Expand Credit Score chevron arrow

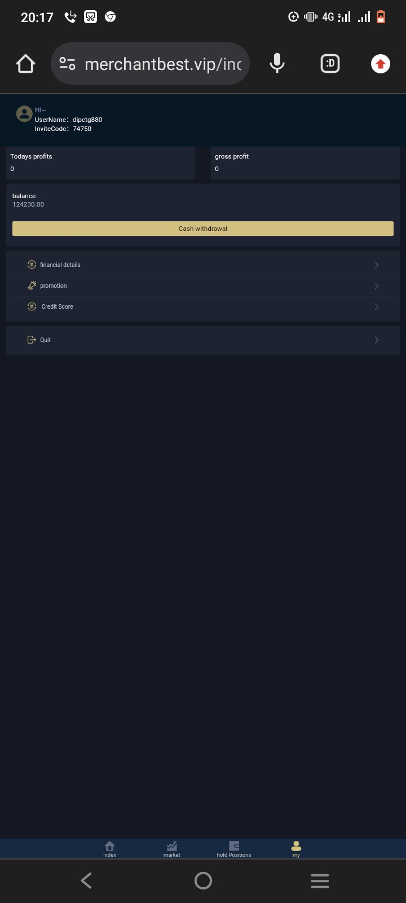click(377, 307)
